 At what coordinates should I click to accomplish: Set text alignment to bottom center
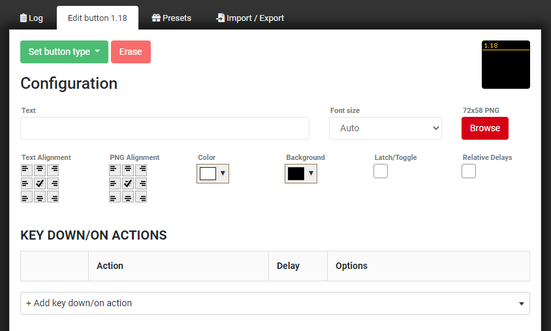point(40,197)
